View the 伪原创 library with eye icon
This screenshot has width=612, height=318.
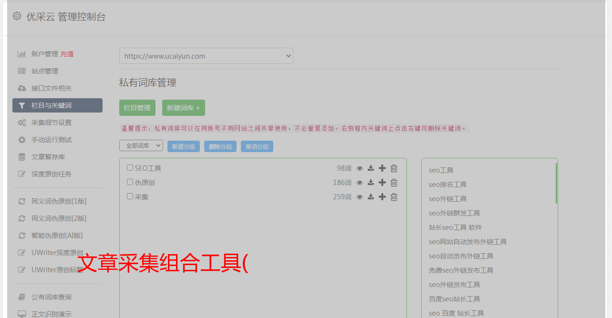tap(360, 183)
